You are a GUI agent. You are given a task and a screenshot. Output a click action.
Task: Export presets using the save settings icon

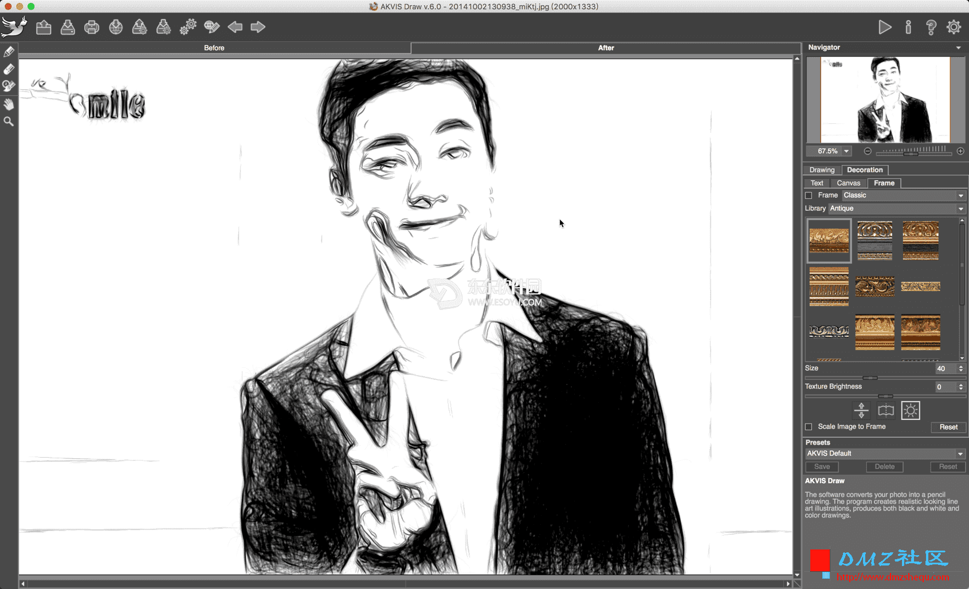163,27
